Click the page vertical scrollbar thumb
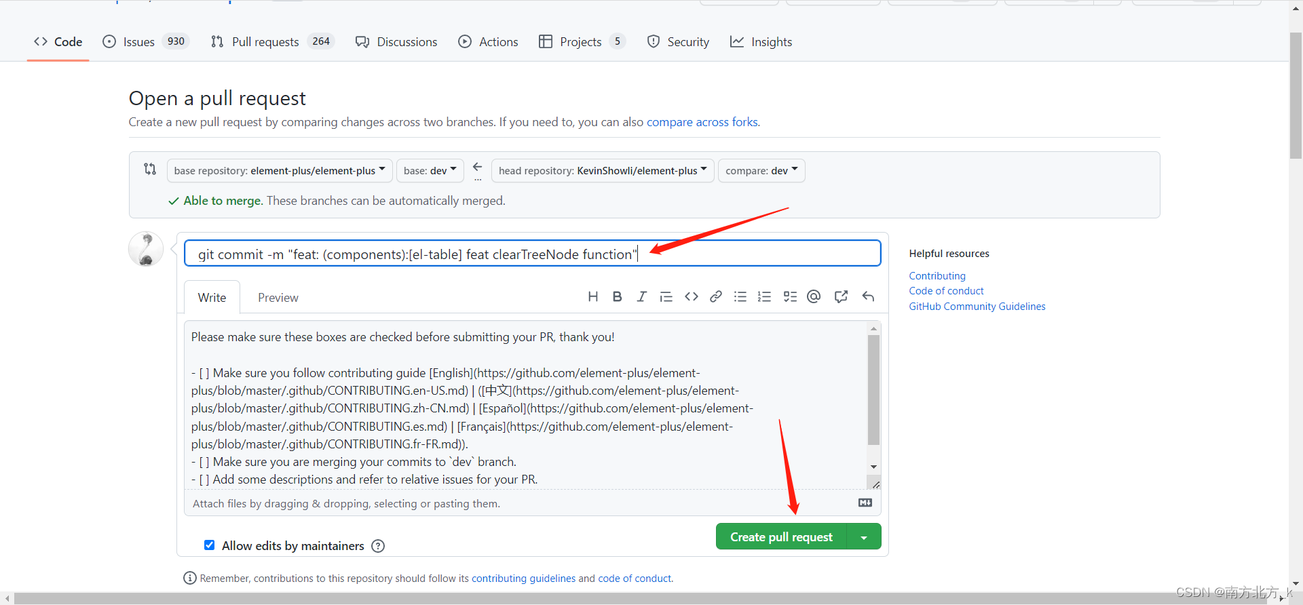1303x605 pixels. [x=1296, y=95]
